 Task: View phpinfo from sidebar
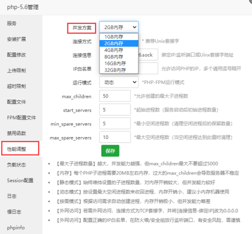click(x=16, y=227)
